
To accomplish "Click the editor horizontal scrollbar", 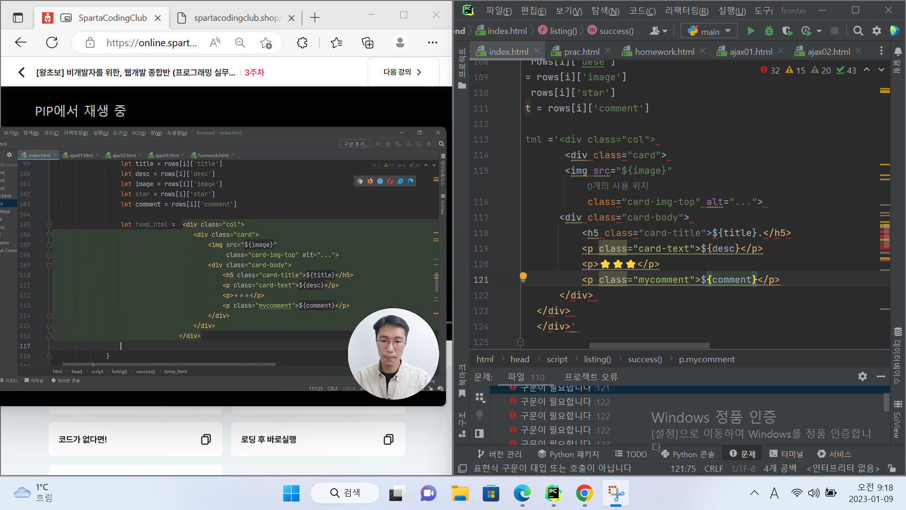I will click(x=649, y=346).
